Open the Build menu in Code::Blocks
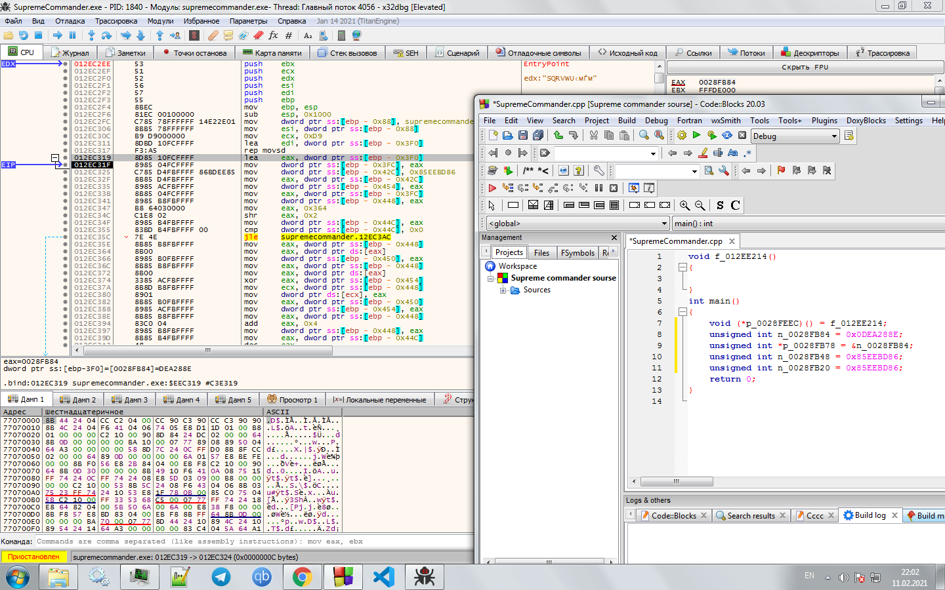Viewport: 945px width, 590px height. tap(627, 121)
